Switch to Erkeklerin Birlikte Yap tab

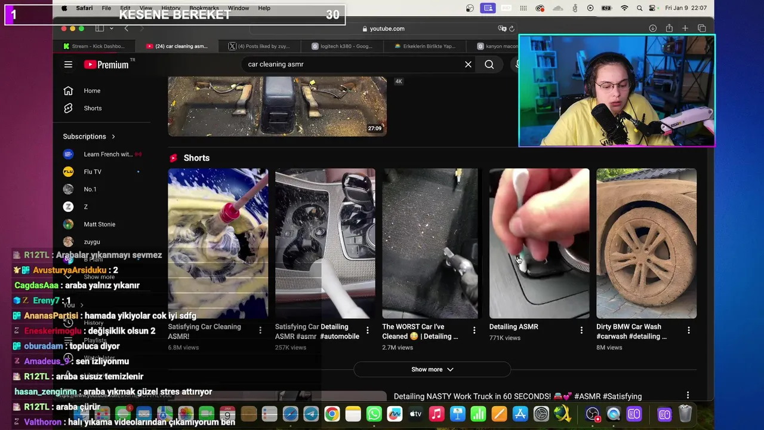click(x=424, y=46)
